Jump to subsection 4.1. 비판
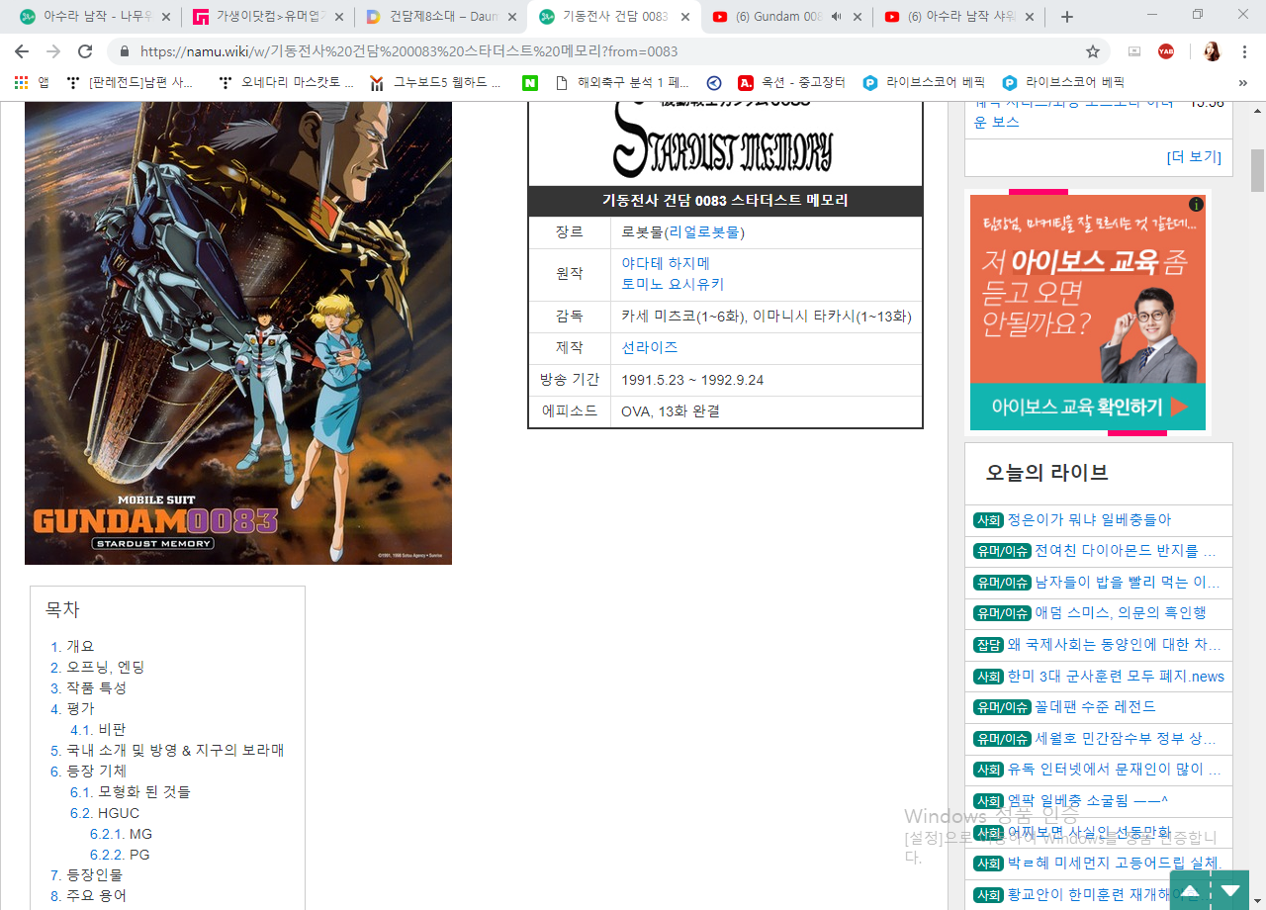Image resolution: width=1266 pixels, height=910 pixels. click(98, 729)
